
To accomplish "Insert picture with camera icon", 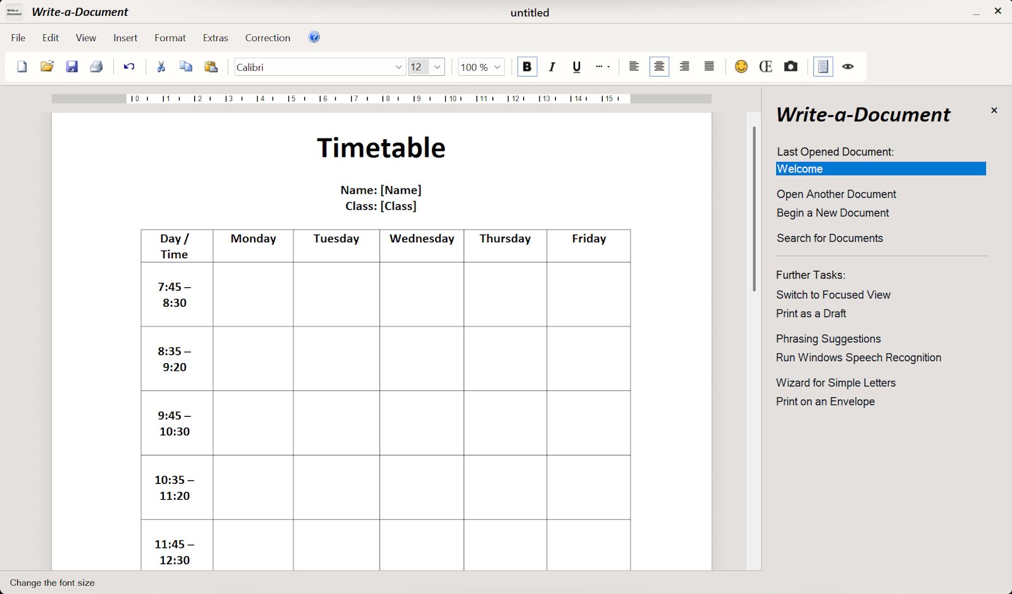I will (791, 66).
